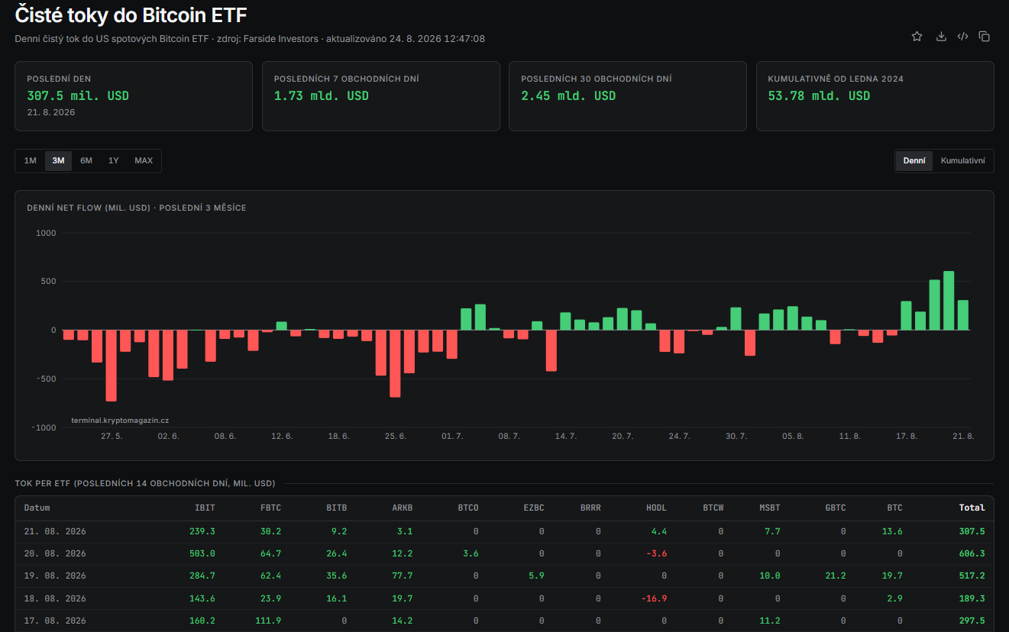Click the 21. 08. 2026 date cell
Screen dimensions: 1009x632
(x=55, y=531)
